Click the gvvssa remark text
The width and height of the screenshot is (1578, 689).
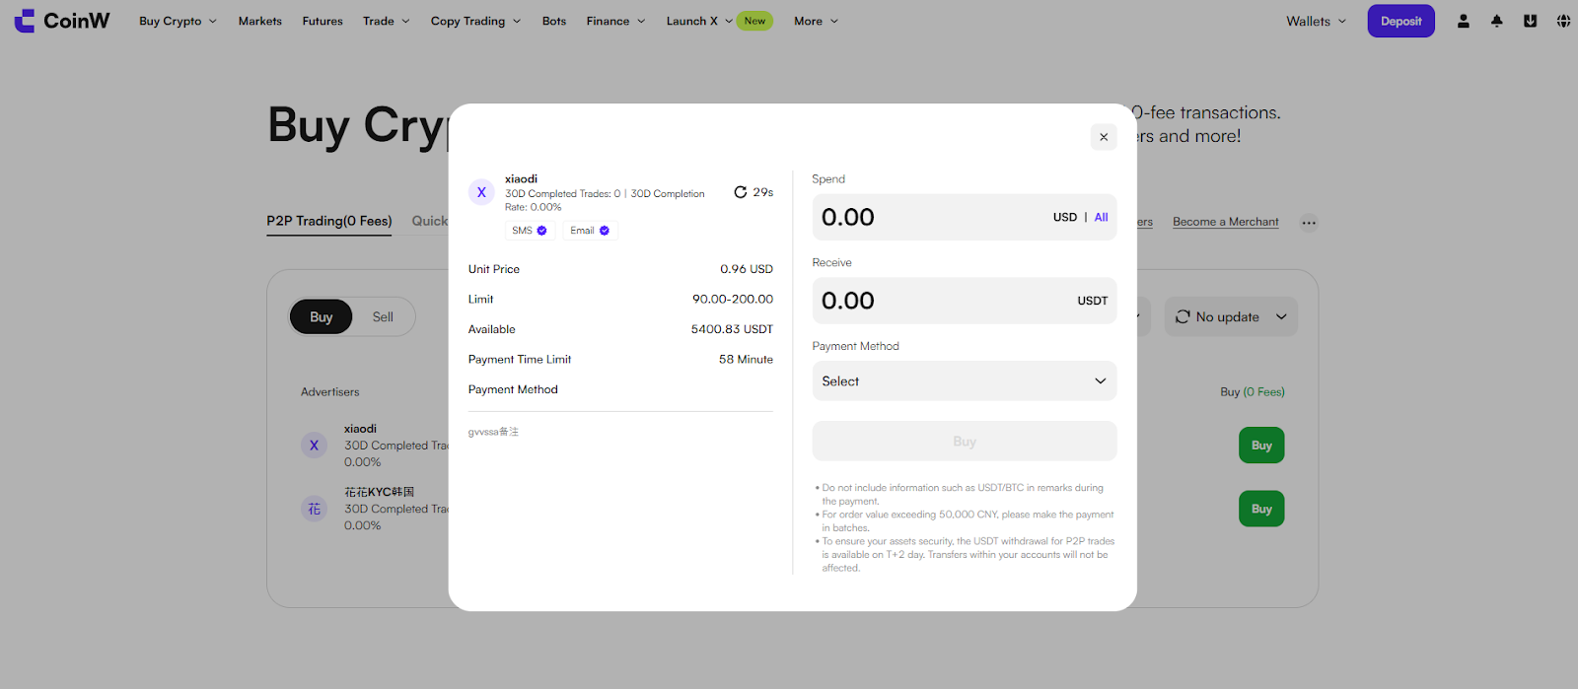[493, 432]
